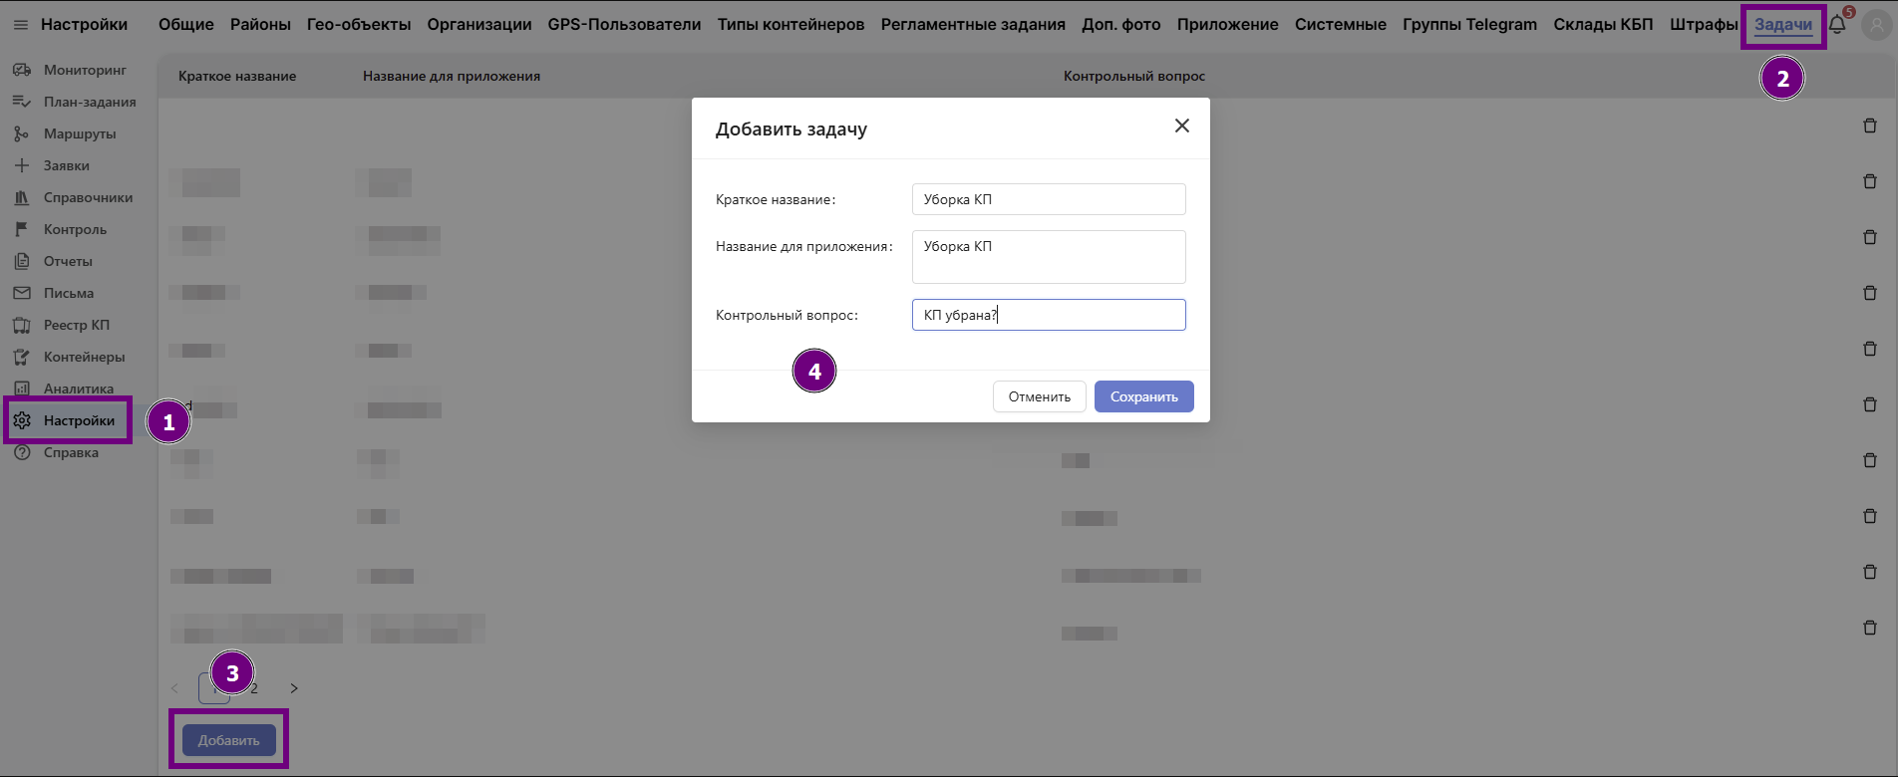This screenshot has width=1898, height=777.
Task: Toggle the hamburger menu icon
Action: [x=20, y=25]
